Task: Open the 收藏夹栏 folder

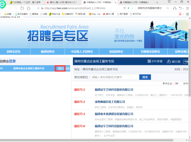Action: pos(68,14)
